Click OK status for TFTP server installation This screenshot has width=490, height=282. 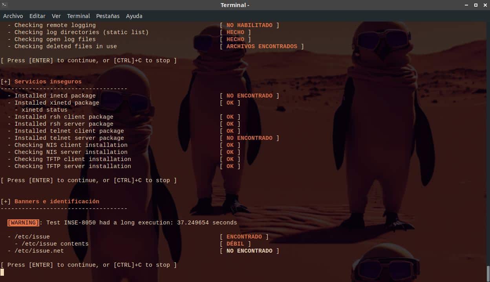tap(230, 166)
